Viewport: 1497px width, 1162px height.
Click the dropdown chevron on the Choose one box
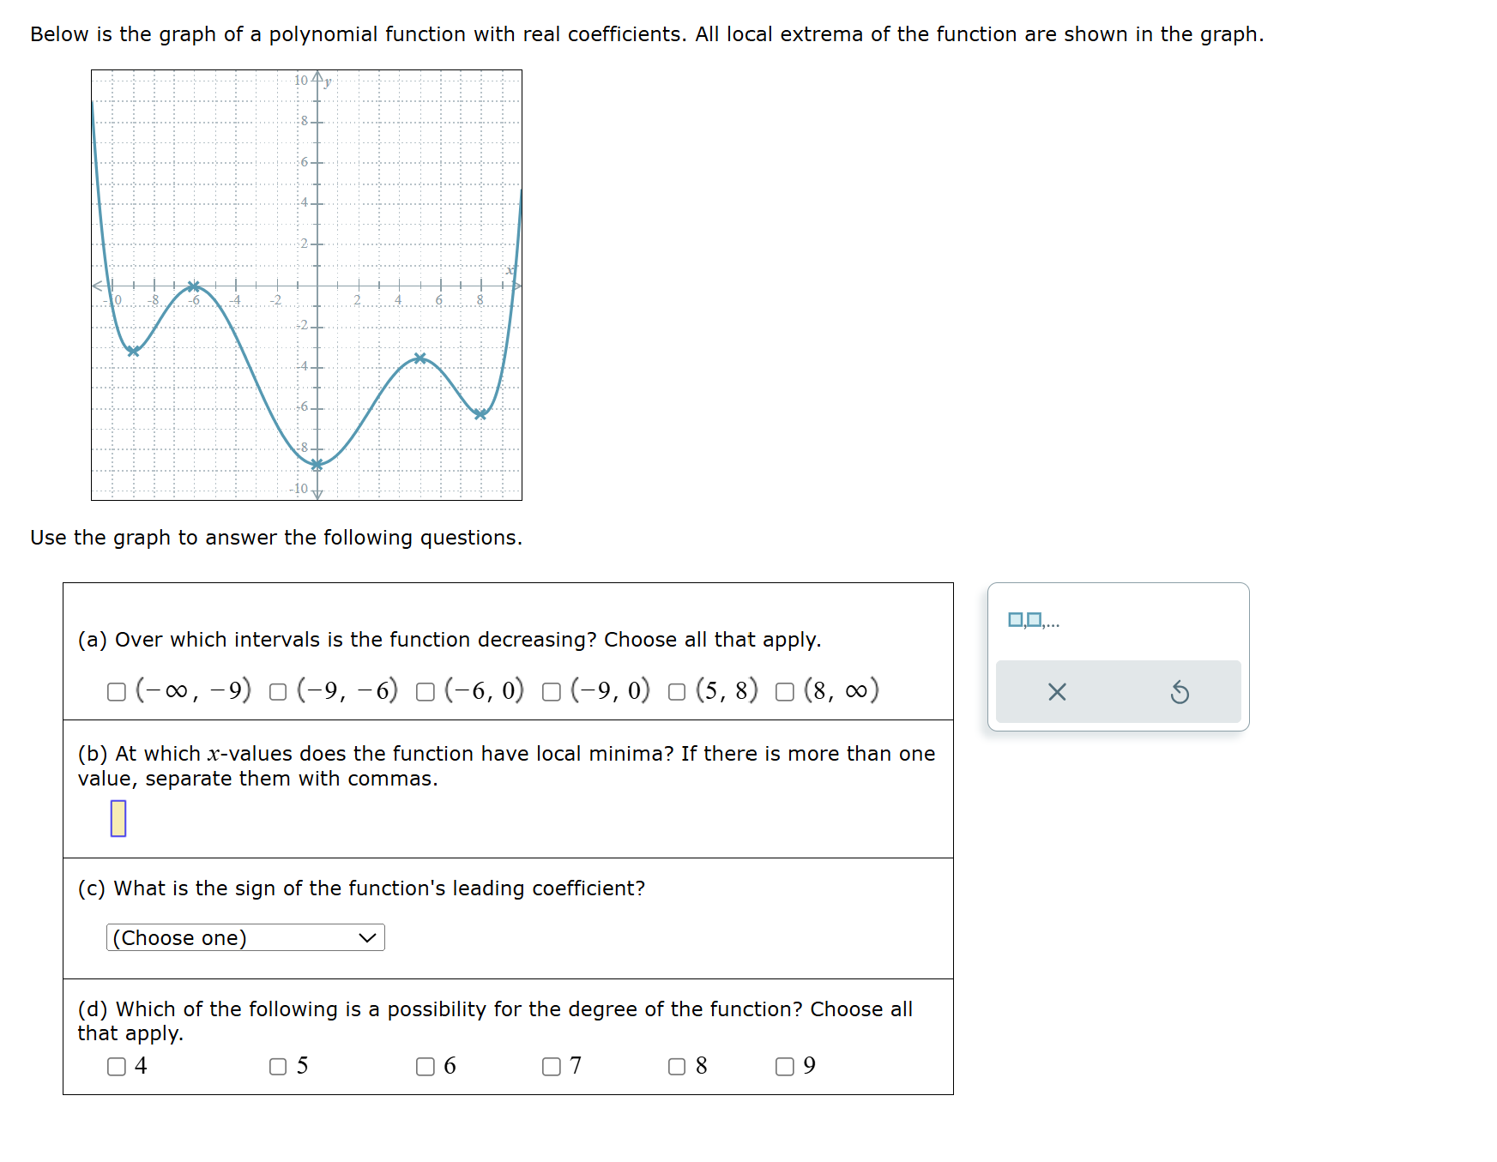pos(368,937)
